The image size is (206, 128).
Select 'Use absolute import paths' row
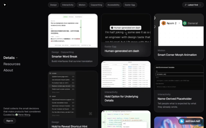(x=62, y=80)
